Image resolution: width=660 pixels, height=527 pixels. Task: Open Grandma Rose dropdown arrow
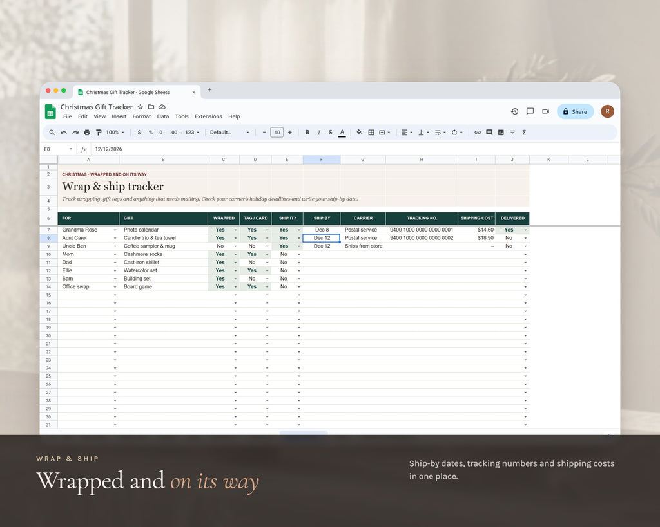tap(115, 230)
